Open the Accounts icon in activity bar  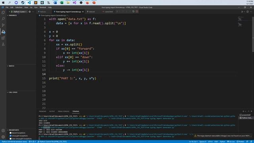(x=3, y=131)
